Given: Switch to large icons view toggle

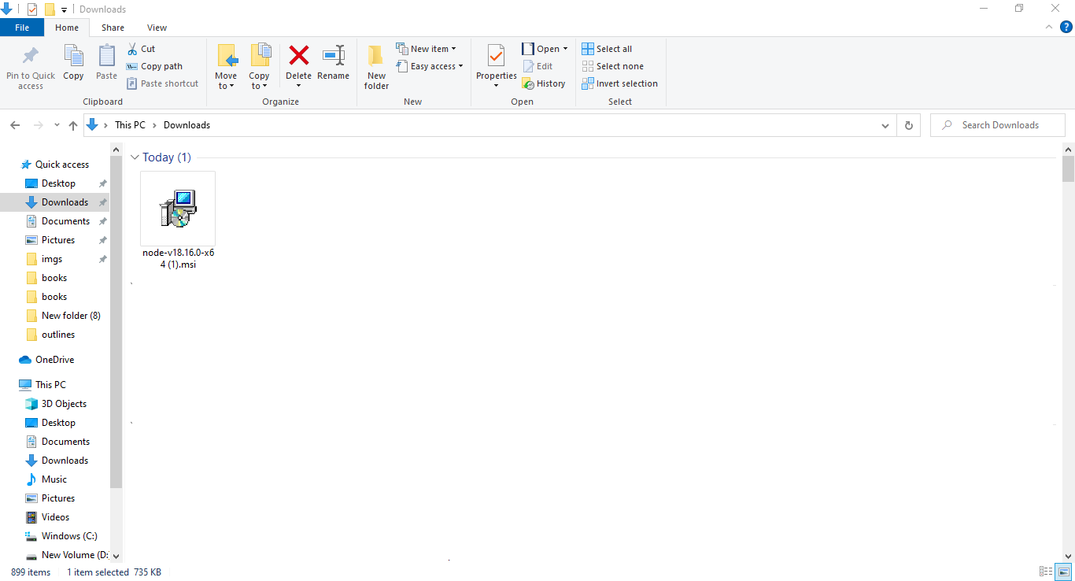Looking at the screenshot, I should [x=1063, y=572].
